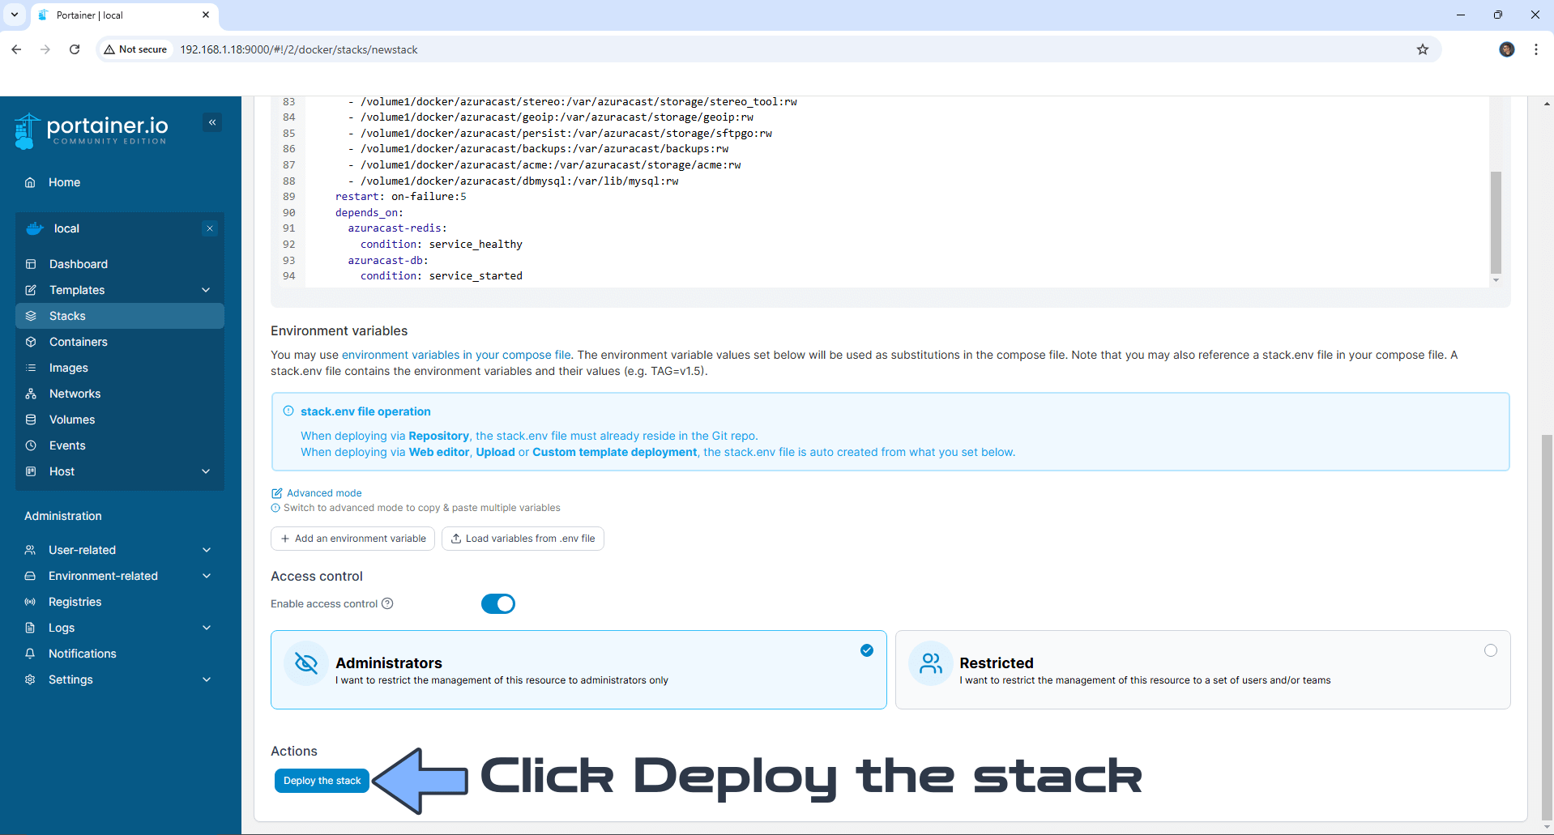Click the Events clock icon

pyautogui.click(x=31, y=445)
